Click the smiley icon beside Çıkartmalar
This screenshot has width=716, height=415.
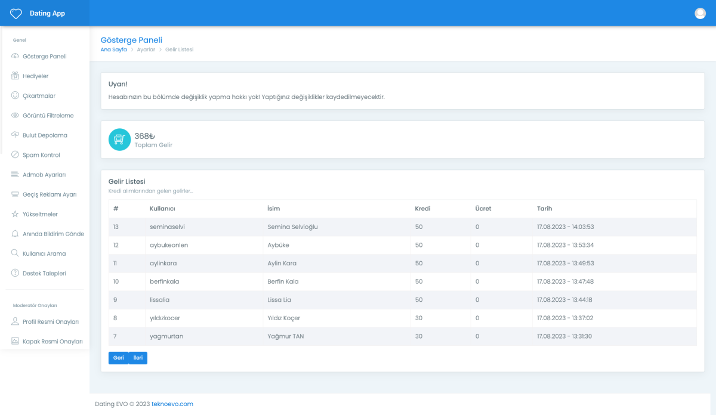[x=16, y=95]
